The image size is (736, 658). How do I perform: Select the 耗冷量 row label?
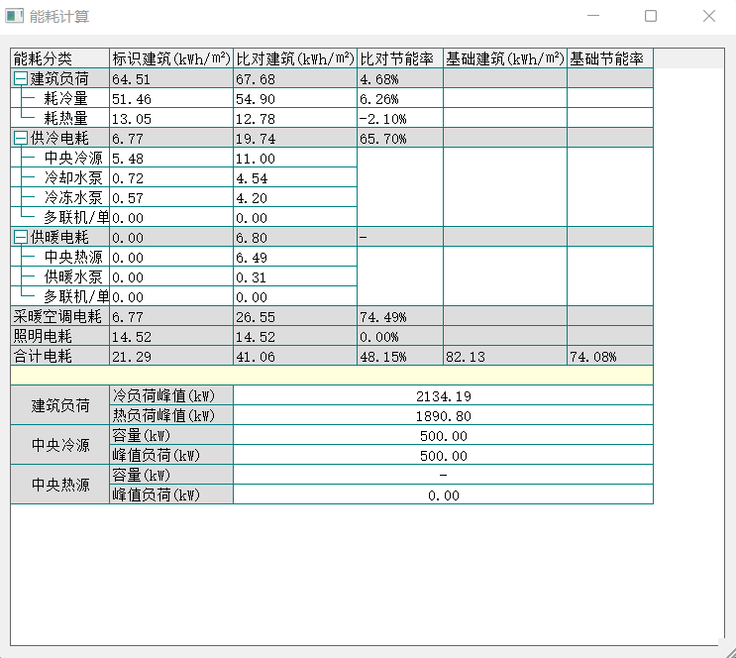pos(65,99)
